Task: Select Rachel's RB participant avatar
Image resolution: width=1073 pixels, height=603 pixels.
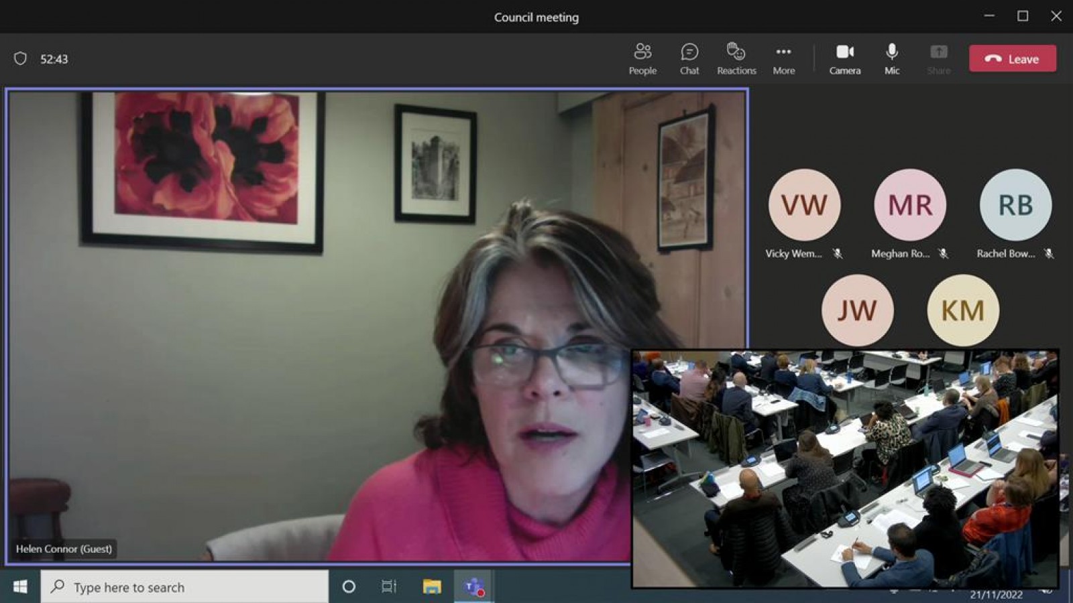Action: click(x=1015, y=205)
